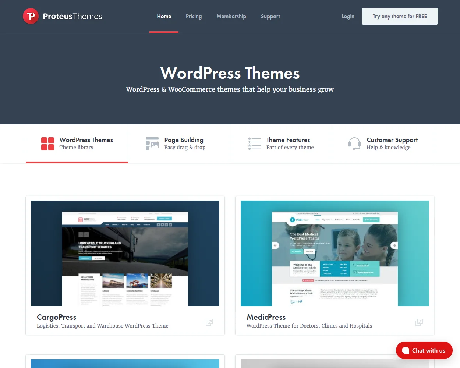Open Chat with us button
Screen dimensions: 460x368
point(424,350)
